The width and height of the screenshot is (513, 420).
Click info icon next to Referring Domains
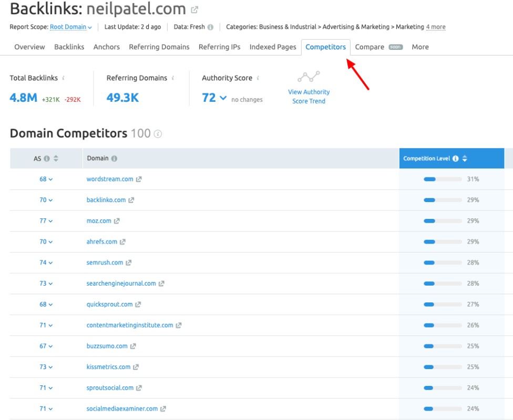(x=173, y=78)
